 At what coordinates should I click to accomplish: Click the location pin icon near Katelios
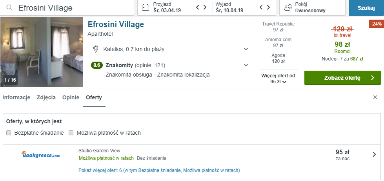95,49
